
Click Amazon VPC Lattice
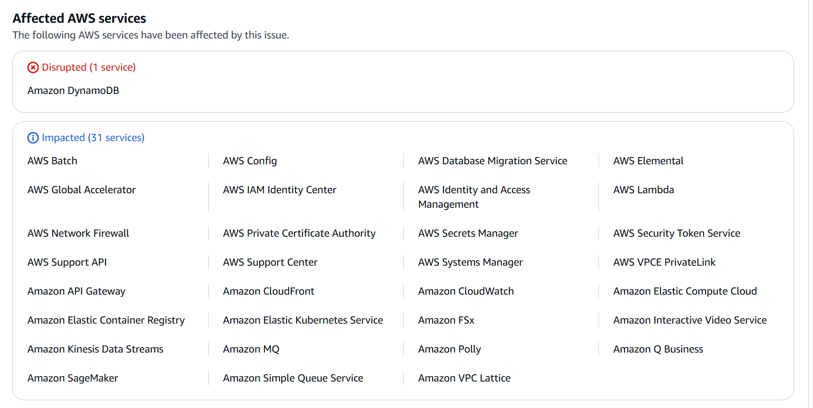tap(464, 378)
